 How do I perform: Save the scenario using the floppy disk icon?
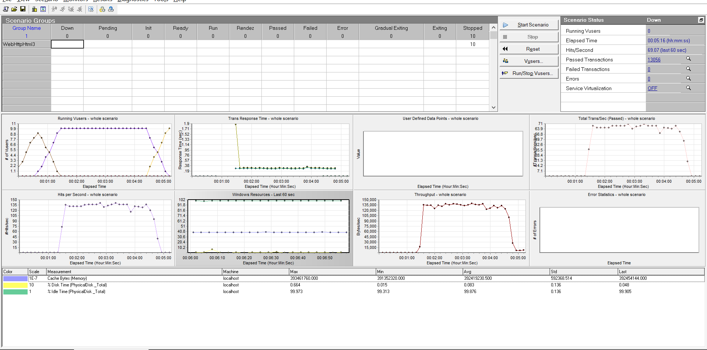click(23, 9)
